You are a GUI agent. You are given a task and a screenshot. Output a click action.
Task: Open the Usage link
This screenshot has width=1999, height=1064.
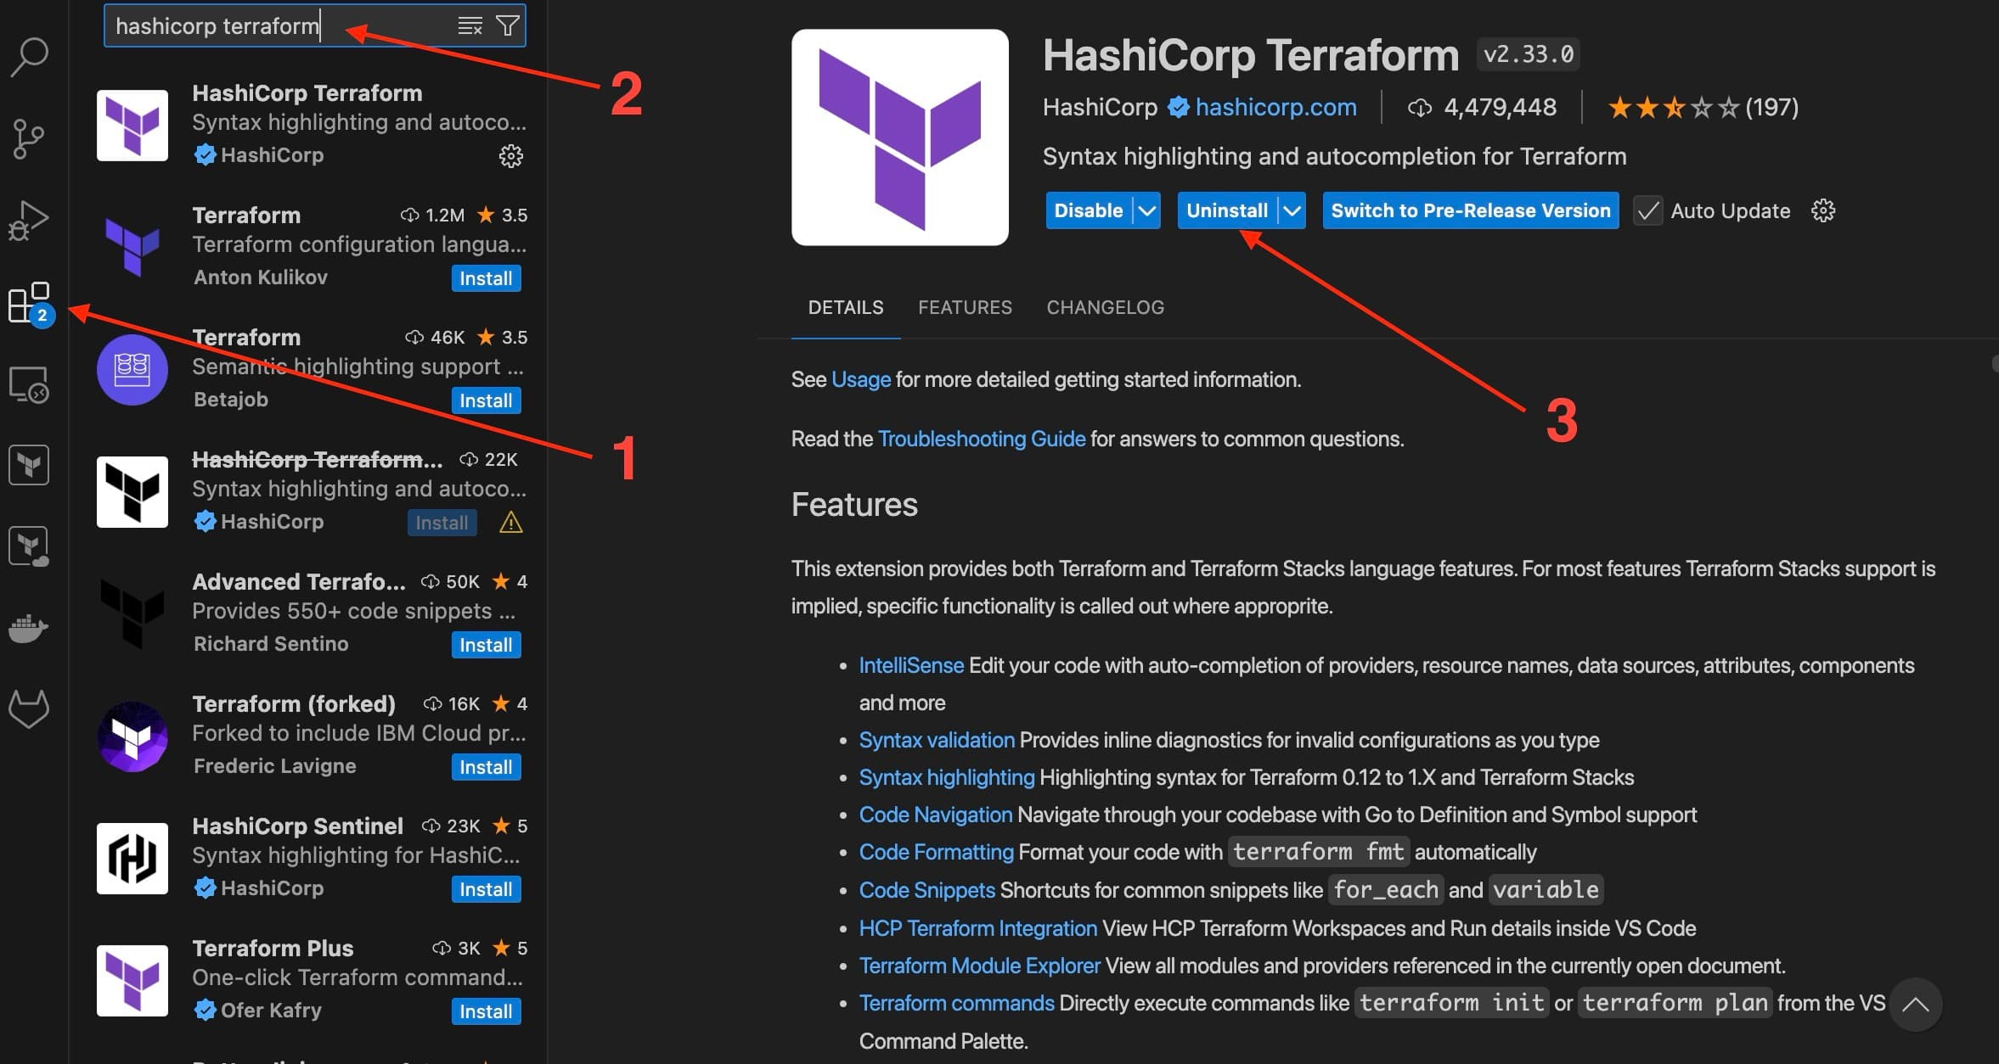[x=861, y=379]
